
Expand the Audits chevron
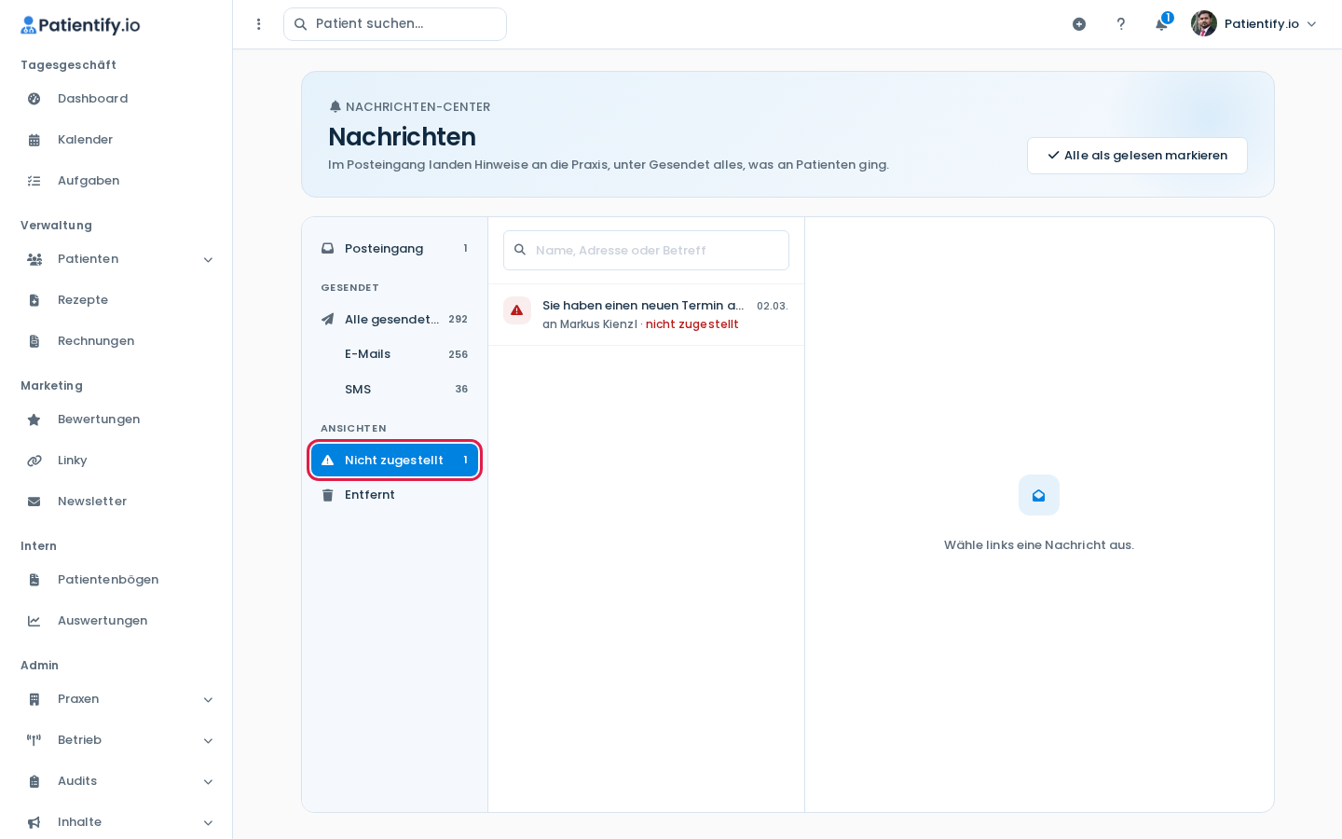pyautogui.click(x=208, y=781)
